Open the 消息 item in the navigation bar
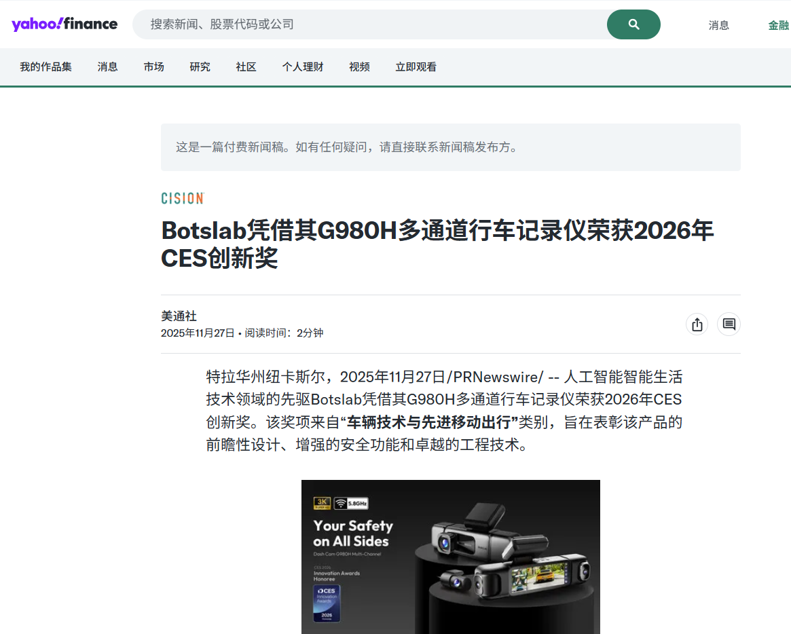This screenshot has width=791, height=634. point(107,67)
